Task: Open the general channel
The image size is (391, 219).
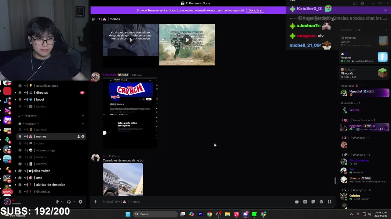Action: tap(51, 130)
